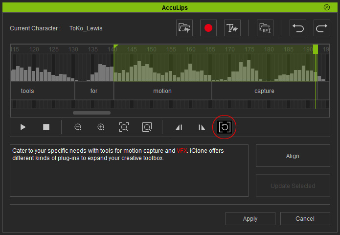
Task: Undo the last edit
Action: 298,28
